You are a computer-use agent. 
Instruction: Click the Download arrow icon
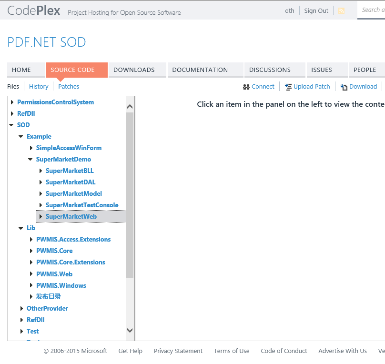344,87
